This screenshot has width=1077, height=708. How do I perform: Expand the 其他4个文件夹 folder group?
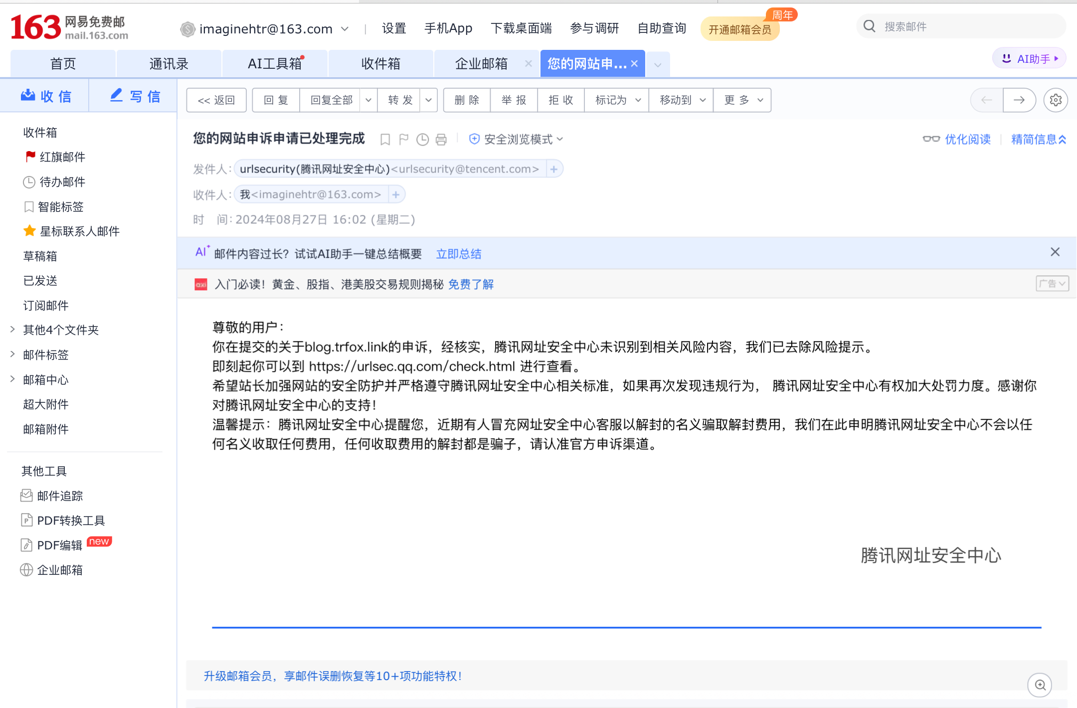[x=60, y=330]
